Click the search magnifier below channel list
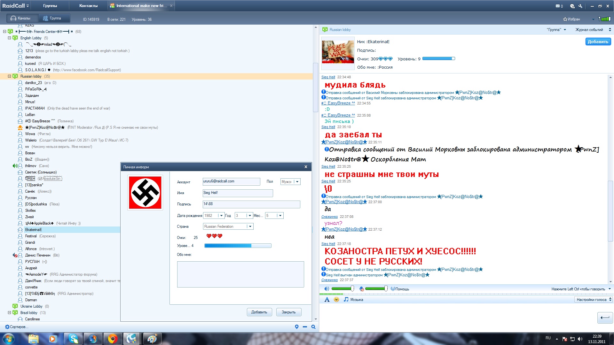 [313, 326]
